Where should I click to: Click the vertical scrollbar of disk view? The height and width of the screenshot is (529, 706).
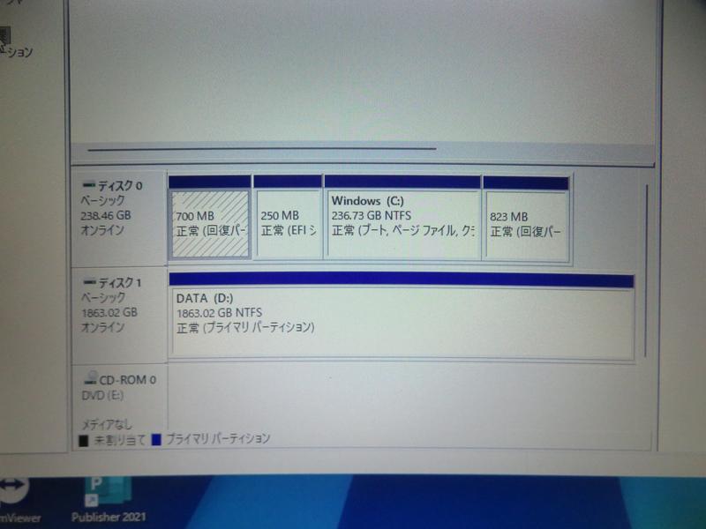[x=647, y=271]
